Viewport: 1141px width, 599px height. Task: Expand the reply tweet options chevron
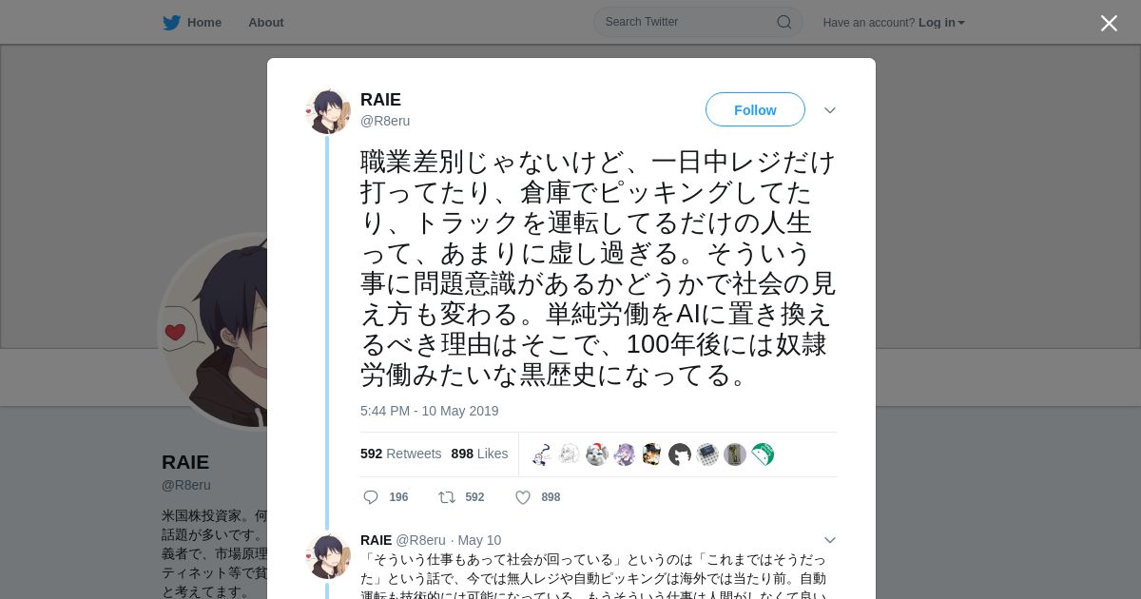(830, 540)
